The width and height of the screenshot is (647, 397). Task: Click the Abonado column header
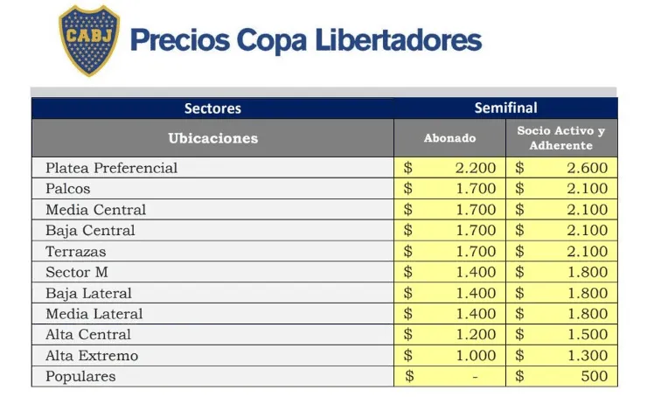click(x=449, y=138)
